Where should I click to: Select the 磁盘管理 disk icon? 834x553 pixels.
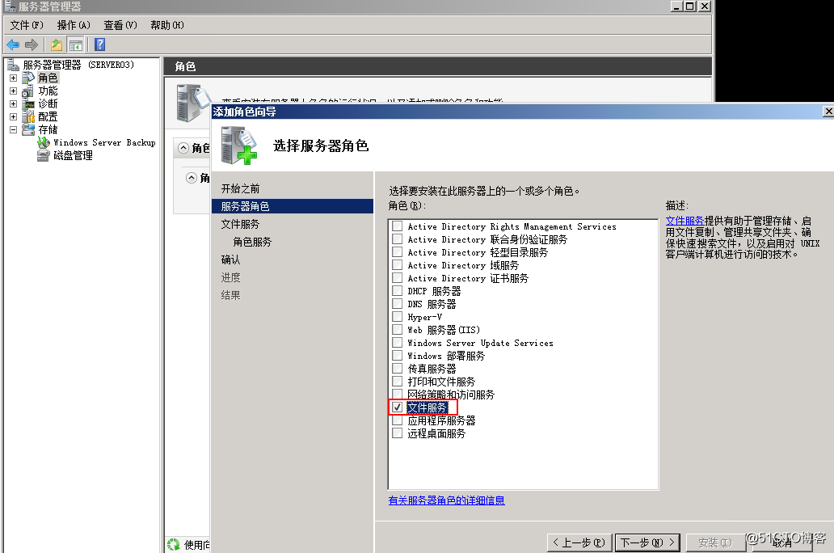[x=44, y=155]
